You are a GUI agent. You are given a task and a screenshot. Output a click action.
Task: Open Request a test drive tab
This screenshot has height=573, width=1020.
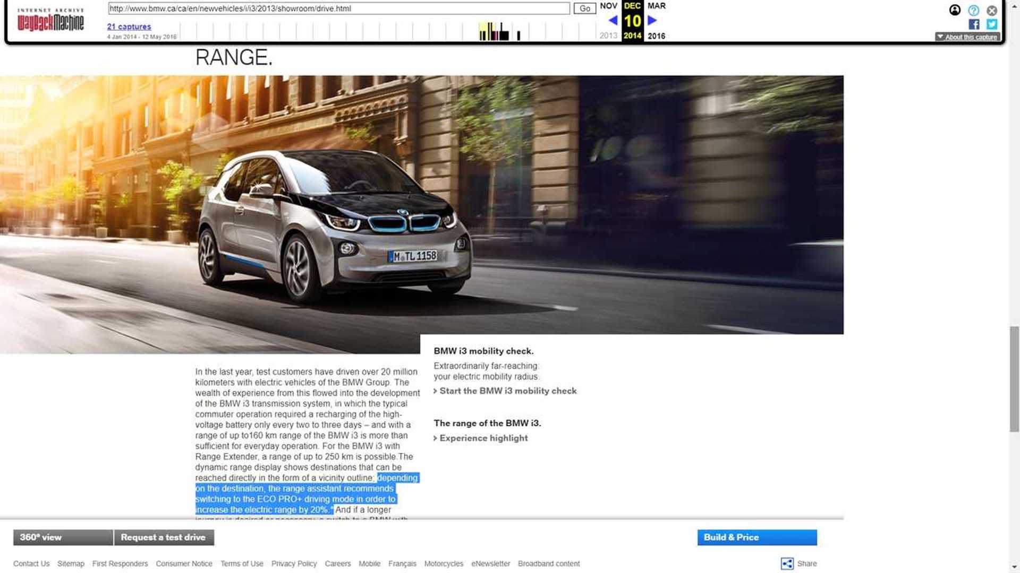[x=163, y=537]
